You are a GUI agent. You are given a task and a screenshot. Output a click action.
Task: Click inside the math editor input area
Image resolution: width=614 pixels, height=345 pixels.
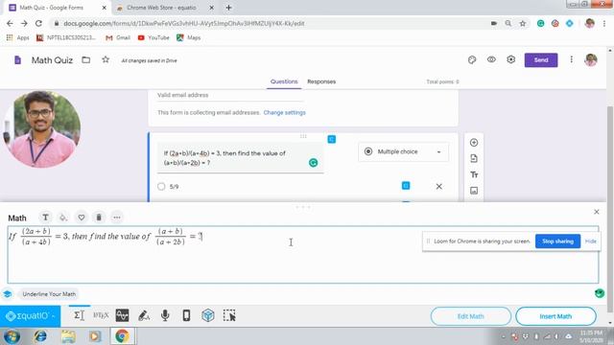pyautogui.click(x=303, y=255)
